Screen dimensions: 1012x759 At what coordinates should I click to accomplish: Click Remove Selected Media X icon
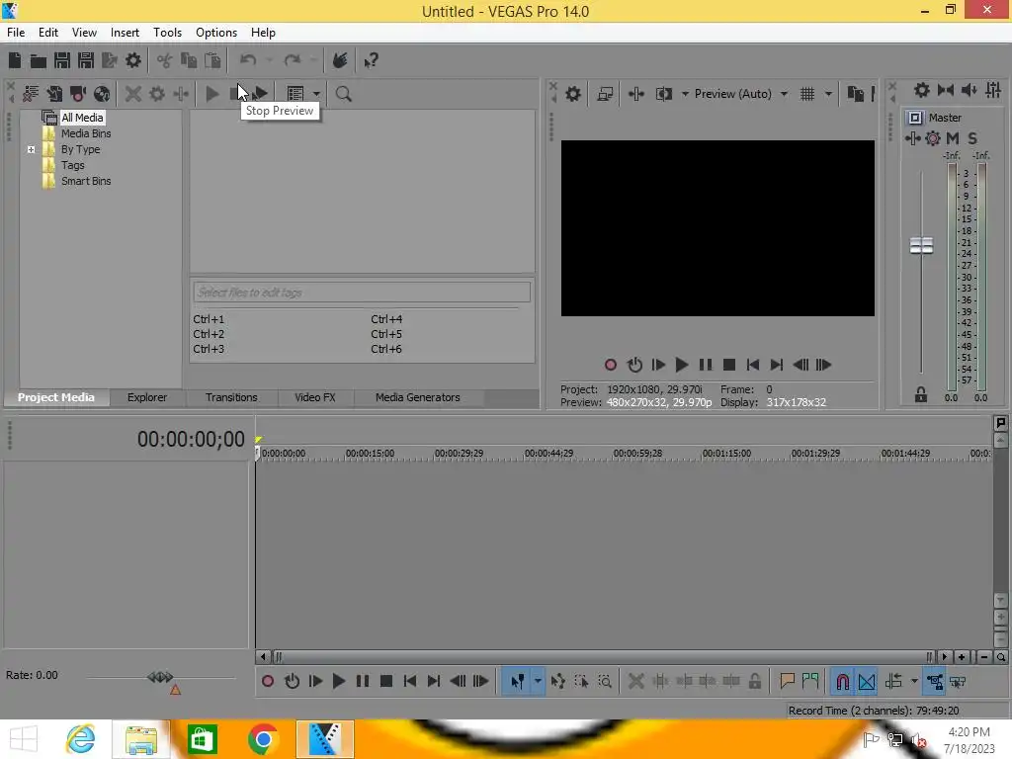point(133,94)
